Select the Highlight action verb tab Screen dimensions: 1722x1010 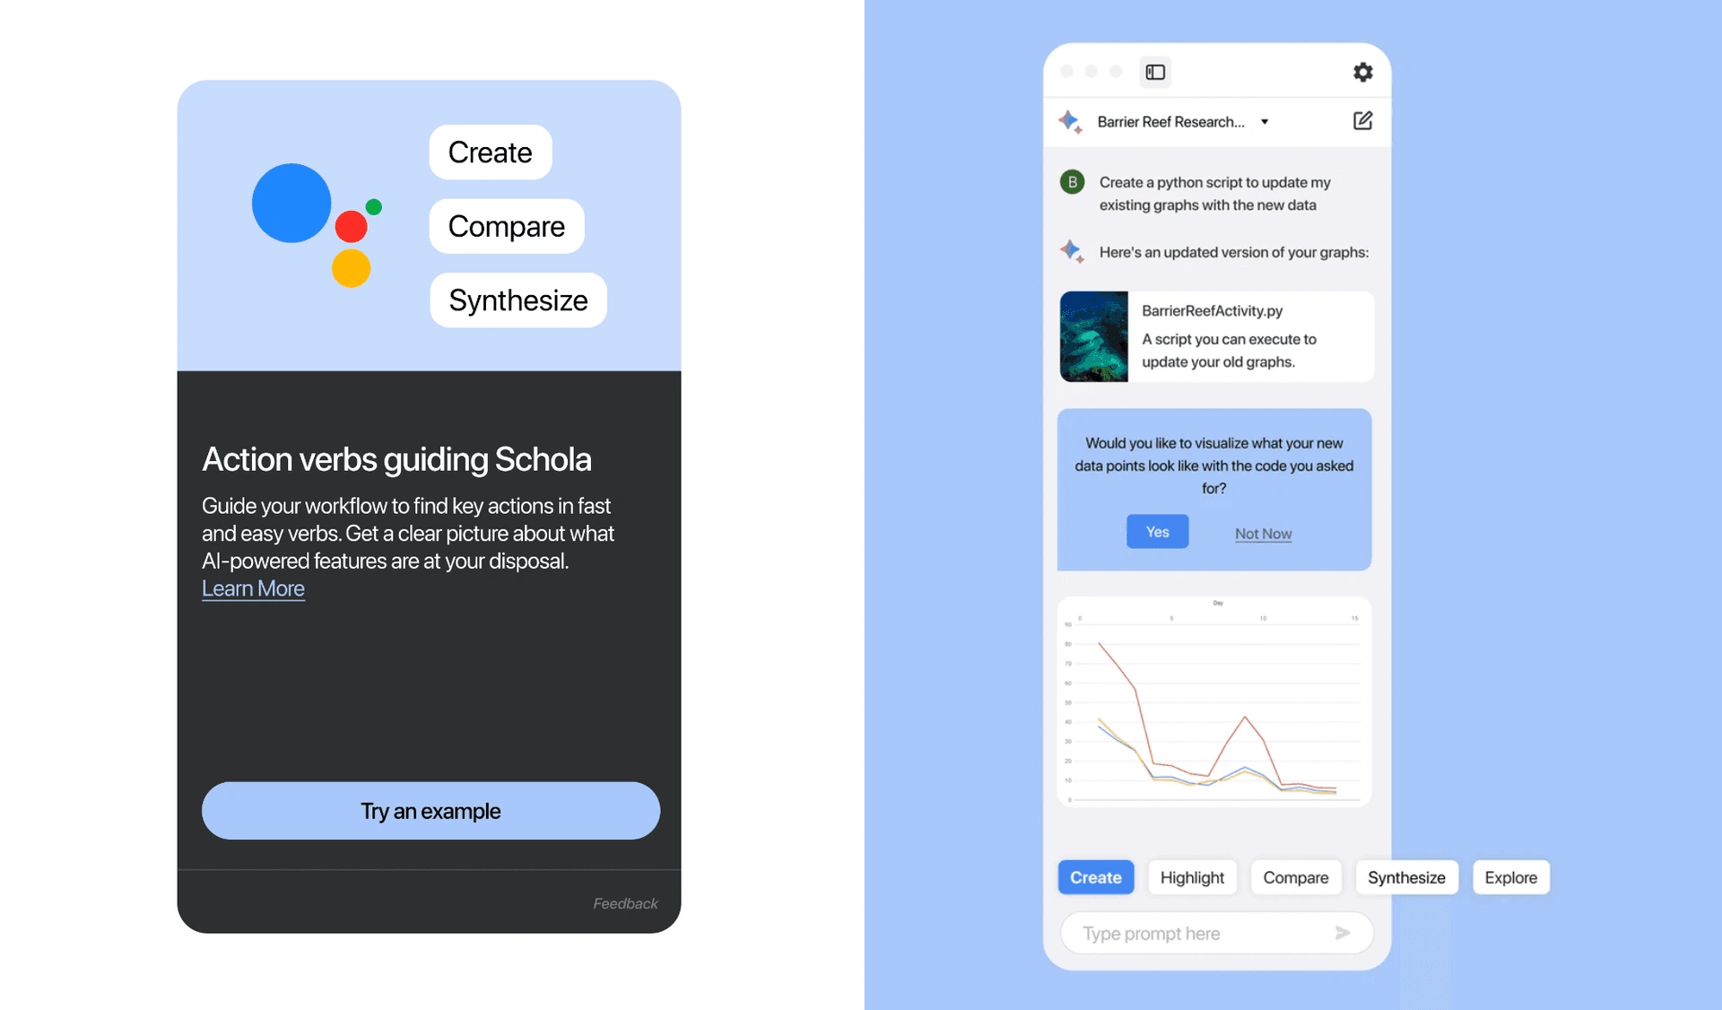pyautogui.click(x=1192, y=876)
